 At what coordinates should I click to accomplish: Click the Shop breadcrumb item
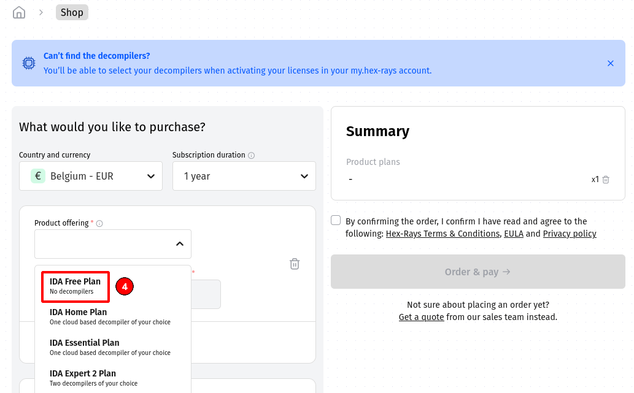[x=72, y=12]
